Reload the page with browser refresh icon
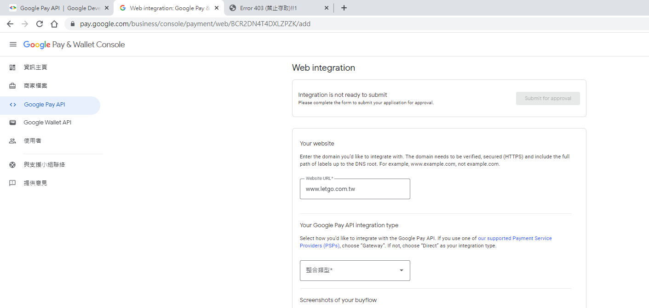The image size is (649, 308). point(40,24)
